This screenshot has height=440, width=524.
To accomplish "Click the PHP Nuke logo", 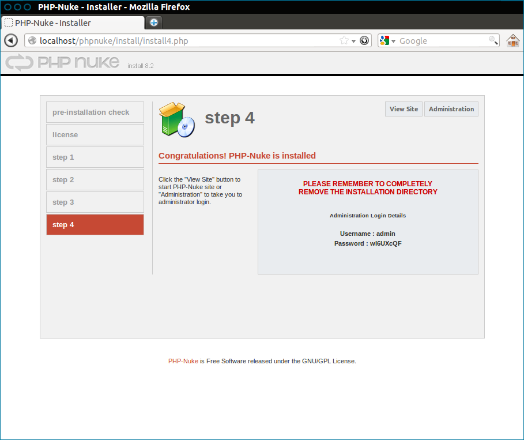I will [62, 62].
